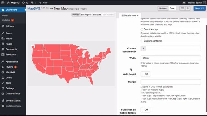Open the Appearance brush icon
This screenshot has height=116, width=207.
[x=3, y=62]
